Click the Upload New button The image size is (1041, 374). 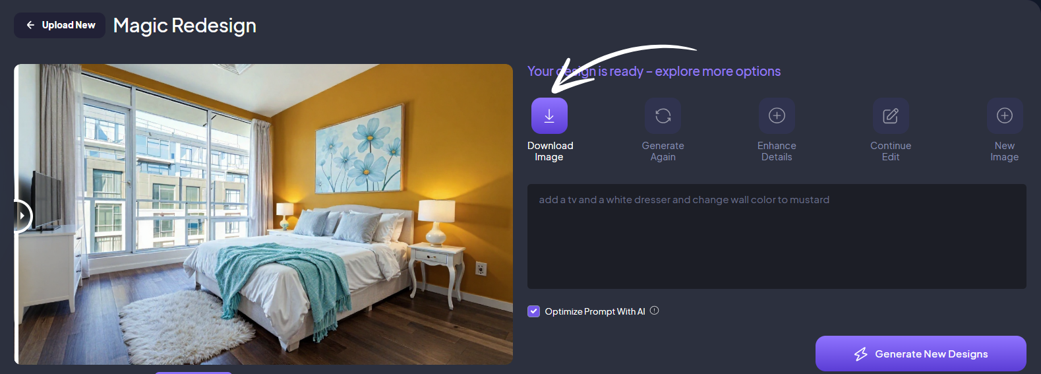pyautogui.click(x=59, y=25)
